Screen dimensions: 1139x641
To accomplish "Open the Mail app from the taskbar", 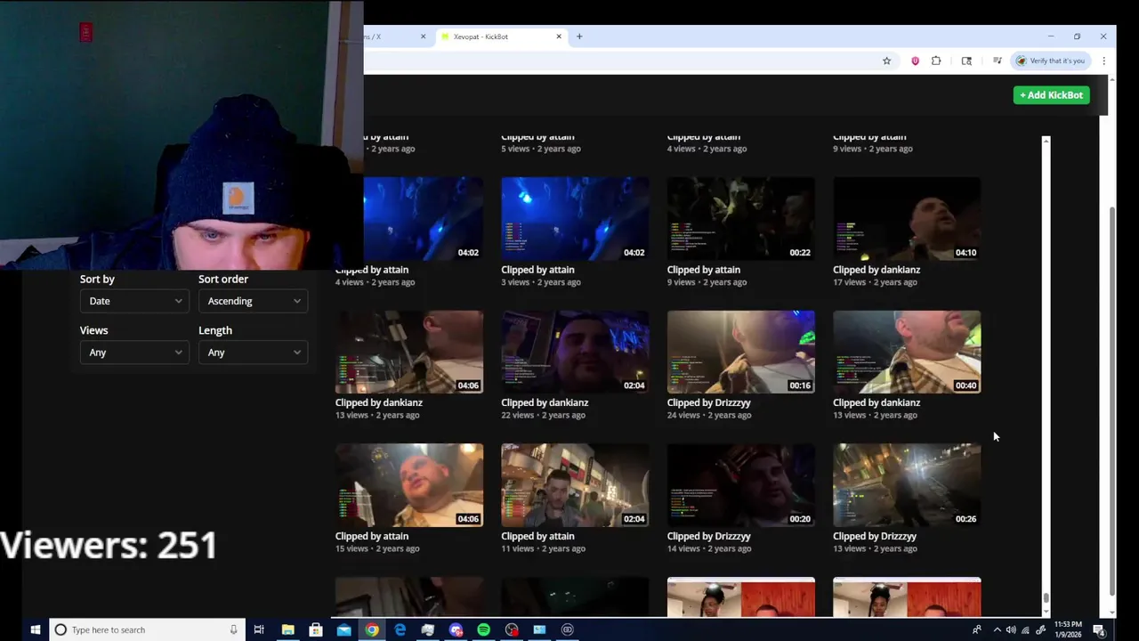I will [343, 629].
